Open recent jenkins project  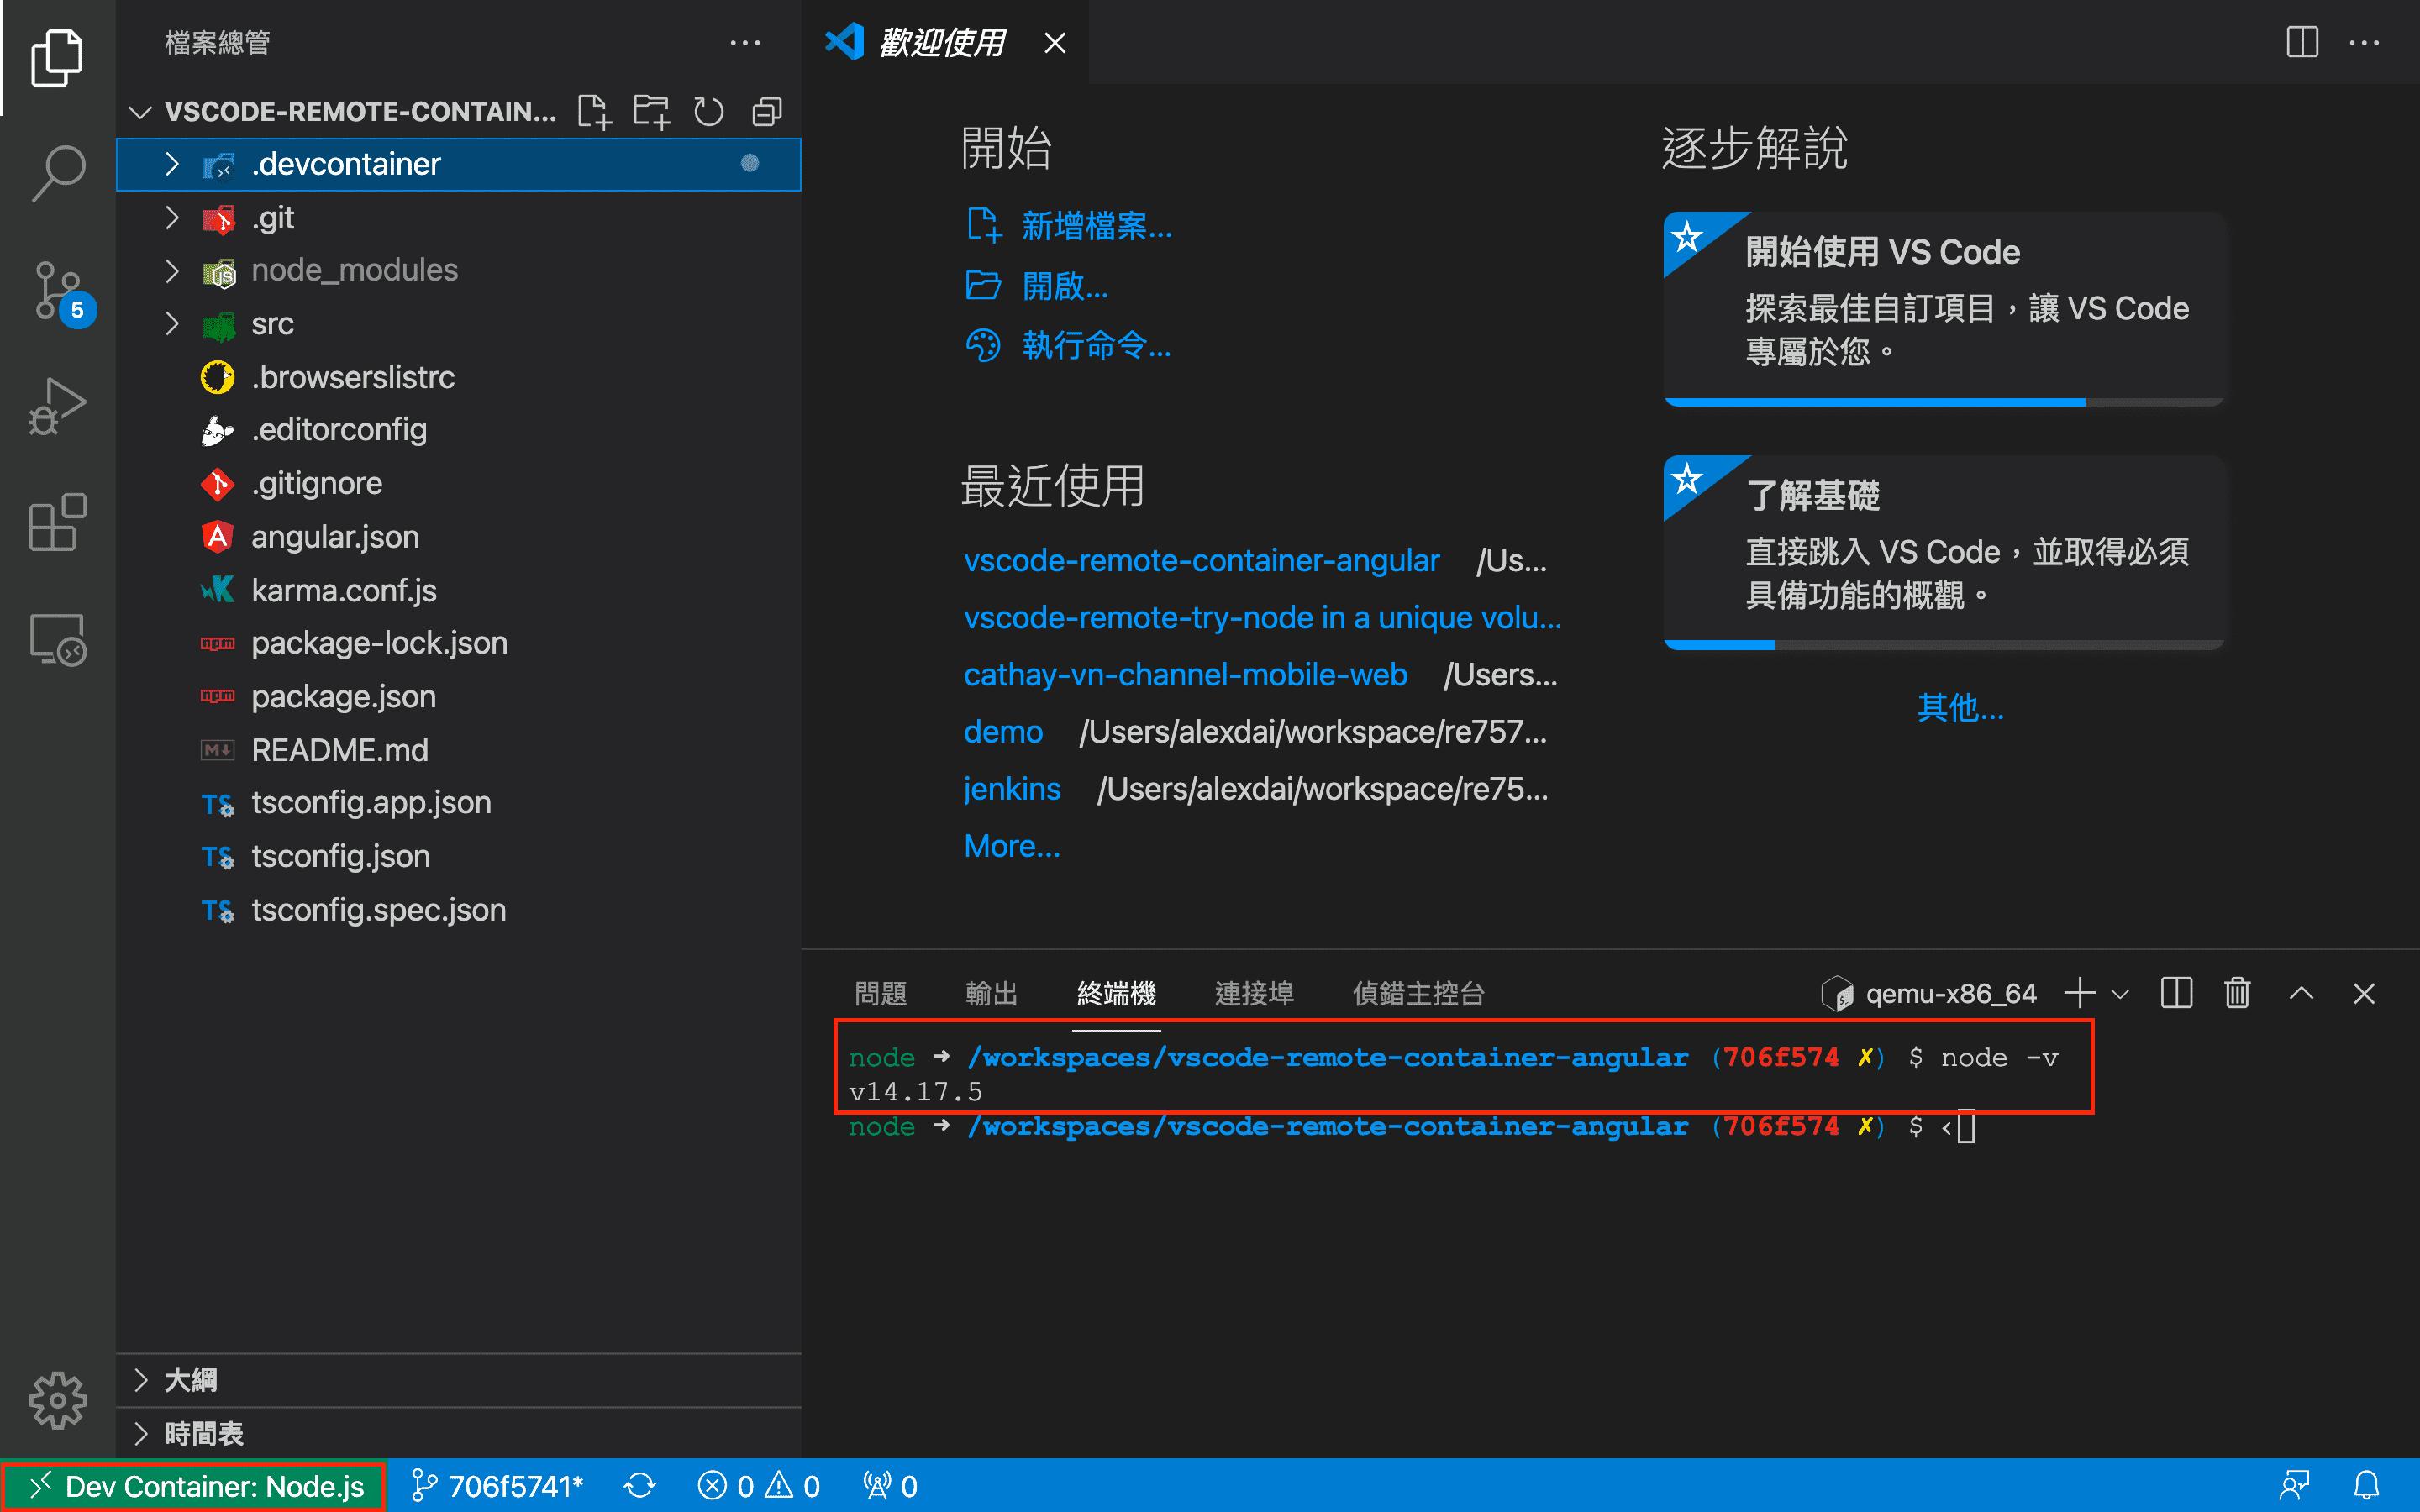(1012, 789)
